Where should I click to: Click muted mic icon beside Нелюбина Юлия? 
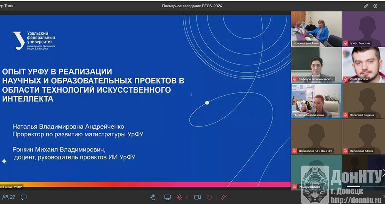click(x=345, y=151)
